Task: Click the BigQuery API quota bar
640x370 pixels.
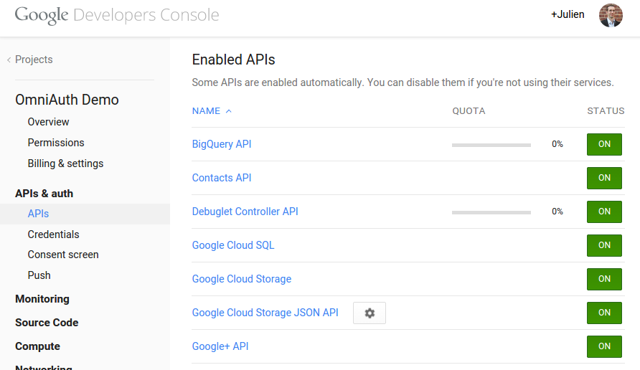Action: [491, 145]
